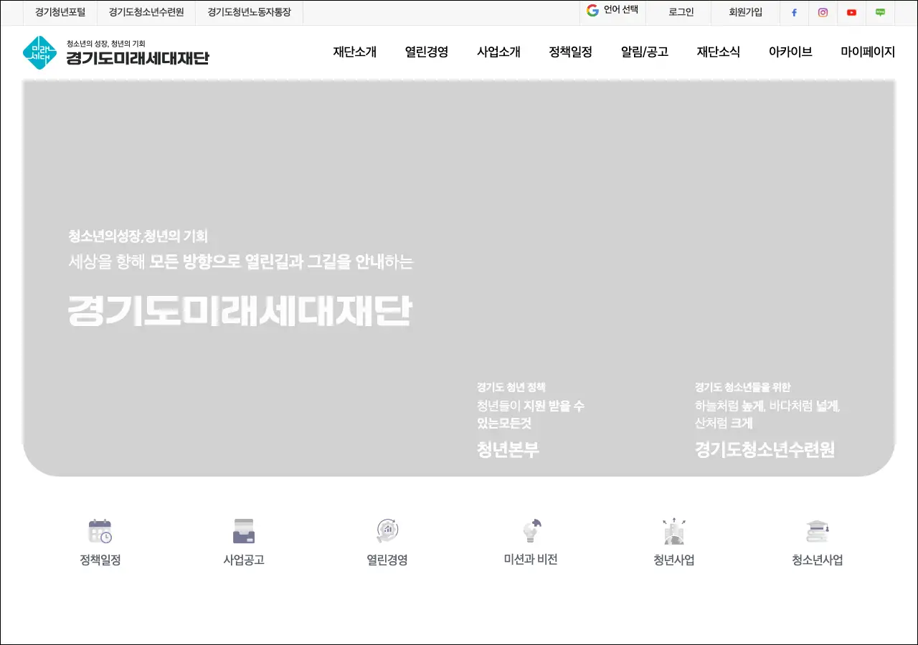Select the 청년사업 building icon
This screenshot has height=645, width=918.
(x=674, y=532)
